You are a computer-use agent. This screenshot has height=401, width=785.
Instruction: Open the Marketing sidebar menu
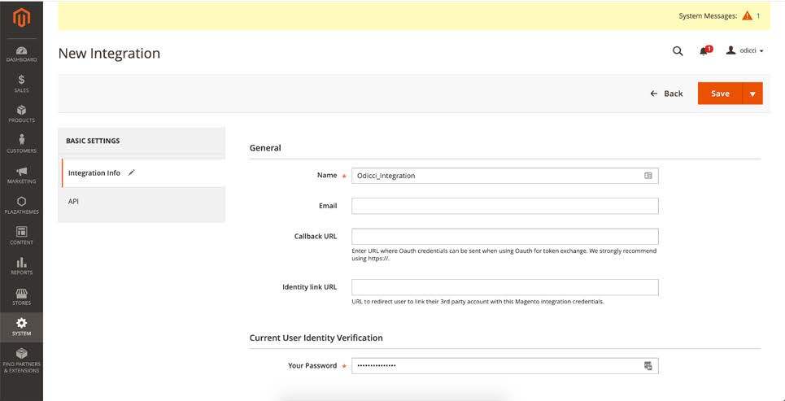[21, 175]
